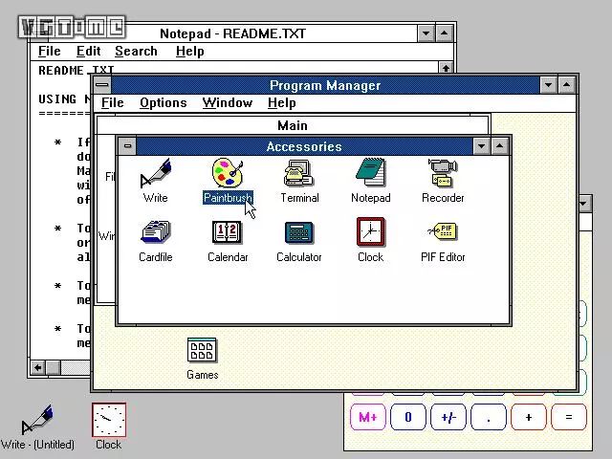Maximize the Notepad window
This screenshot has height=459, width=612.
point(444,33)
